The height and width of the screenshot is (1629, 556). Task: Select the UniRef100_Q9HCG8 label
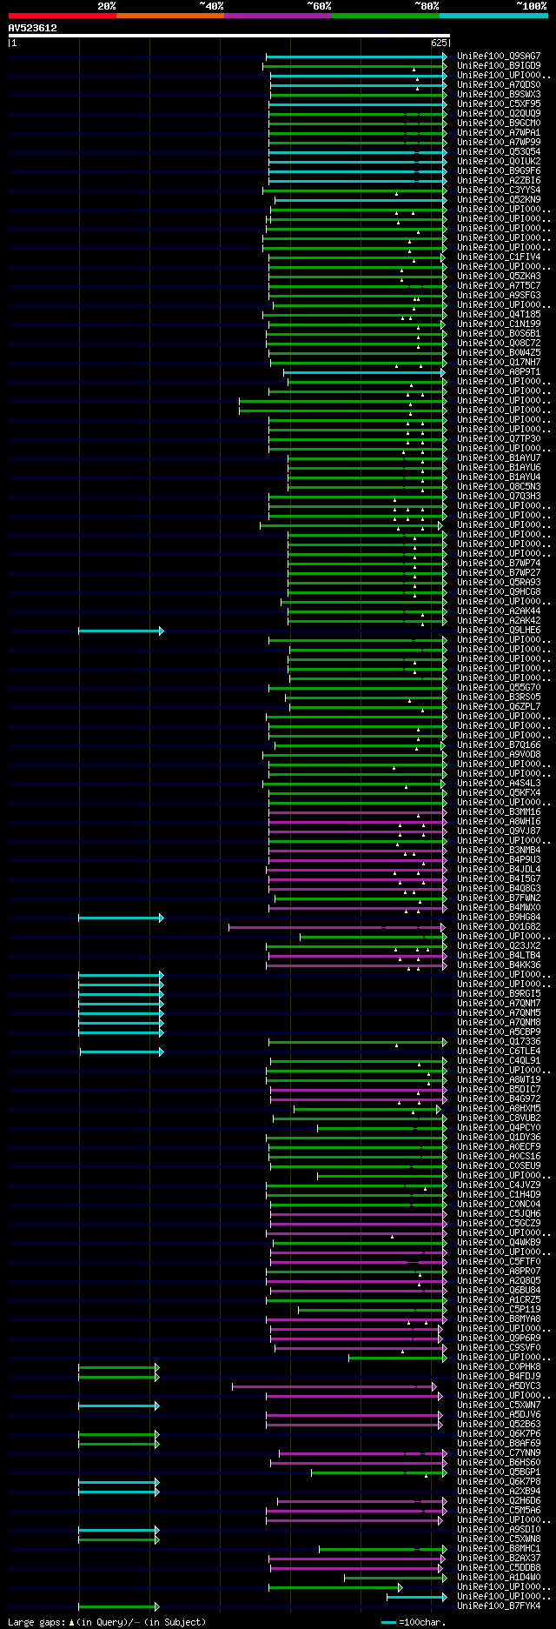[x=499, y=592]
